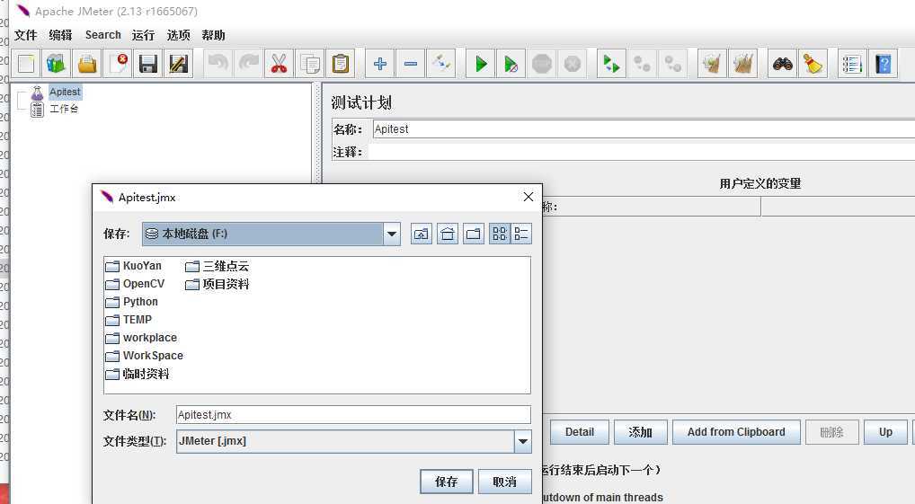
Task: Click the Toggle element state icon
Action: pyautogui.click(x=441, y=64)
